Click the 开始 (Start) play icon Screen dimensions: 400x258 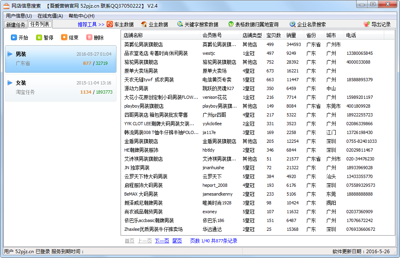coord(14,38)
